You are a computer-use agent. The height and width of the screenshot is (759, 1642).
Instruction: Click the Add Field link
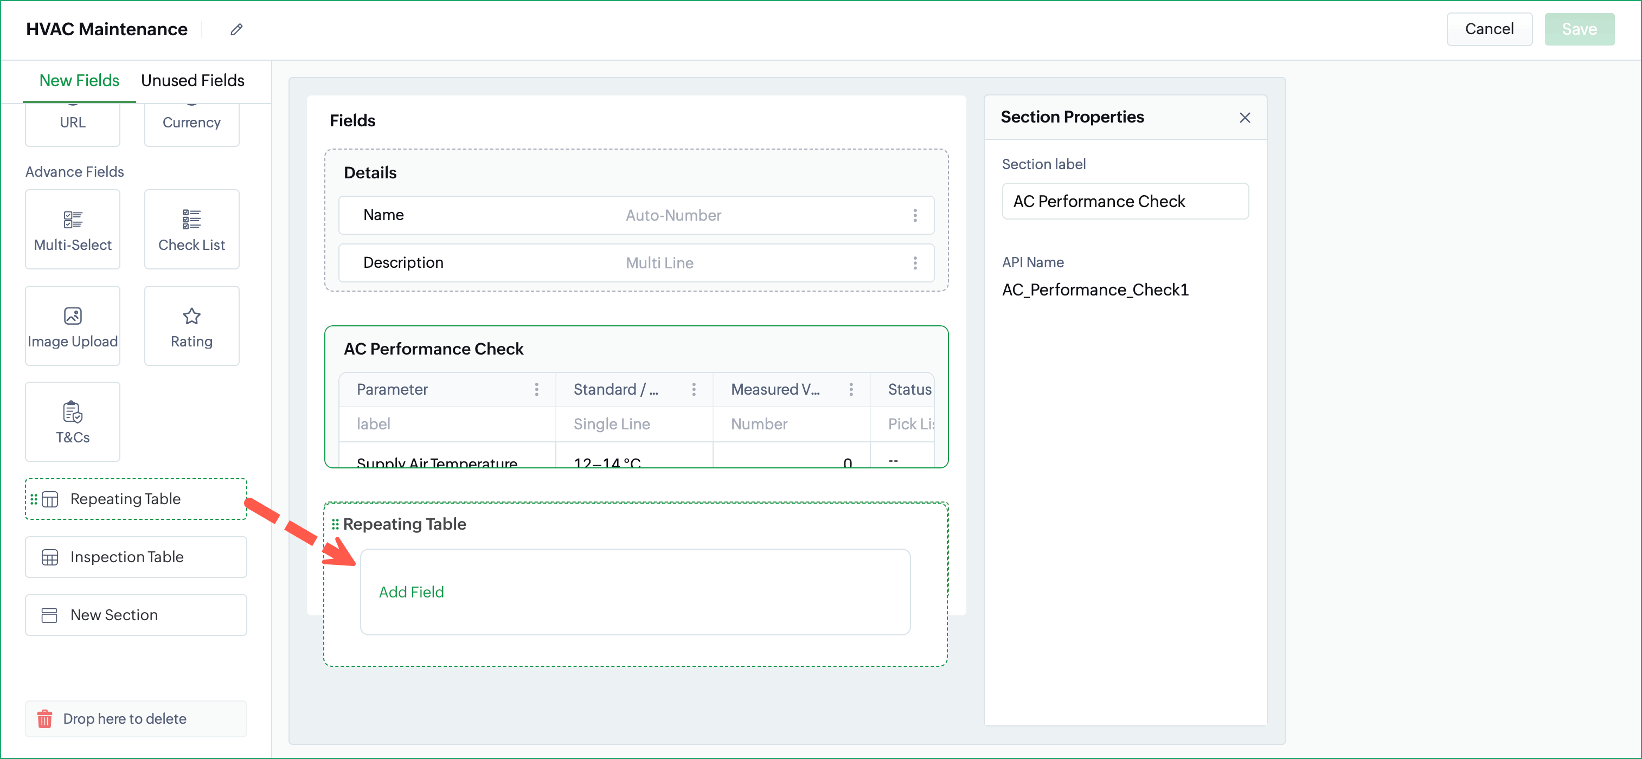coord(411,592)
